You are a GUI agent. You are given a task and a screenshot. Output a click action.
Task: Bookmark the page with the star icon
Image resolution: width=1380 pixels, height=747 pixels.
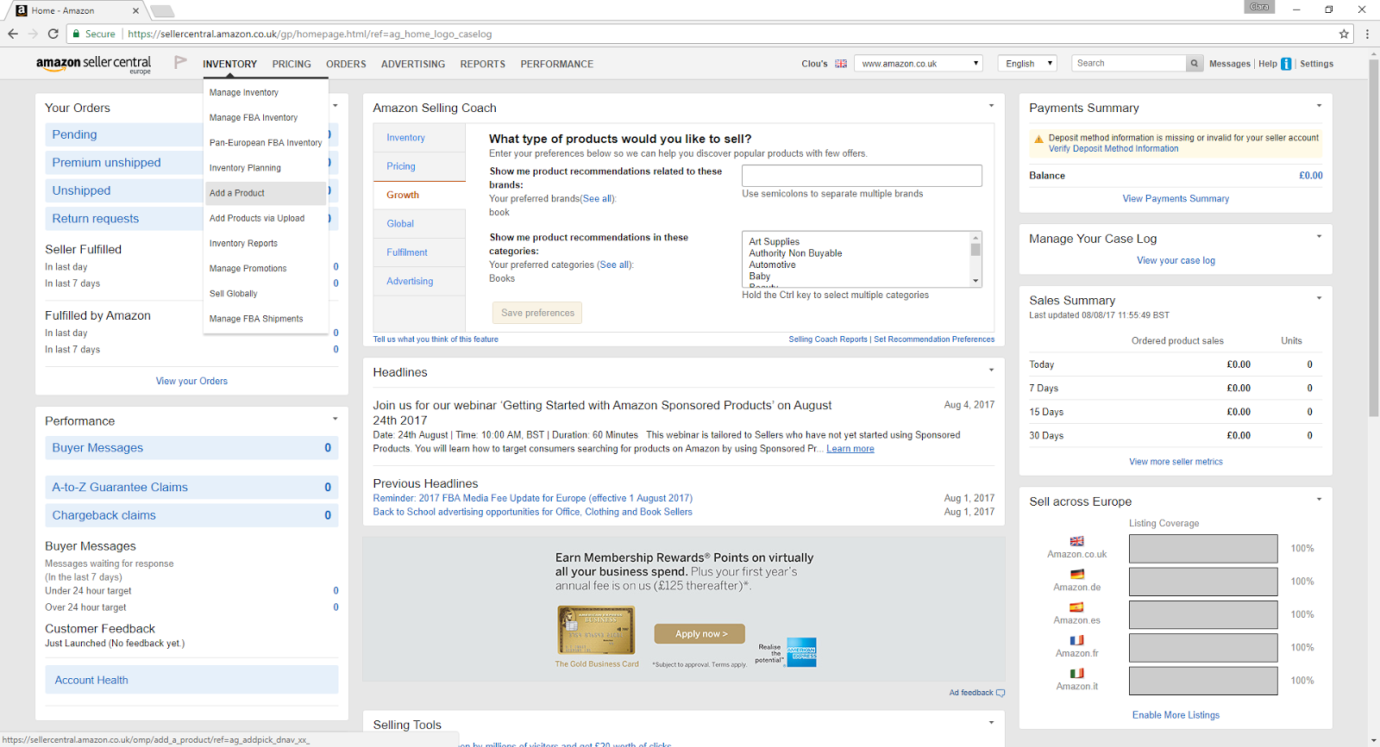pyautogui.click(x=1344, y=34)
